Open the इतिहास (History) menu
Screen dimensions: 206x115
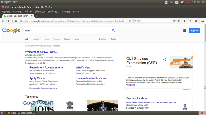click(x=40, y=11)
